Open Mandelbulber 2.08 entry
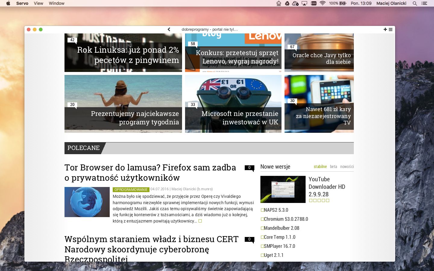Viewport: 434px width, 271px height. 281,228
